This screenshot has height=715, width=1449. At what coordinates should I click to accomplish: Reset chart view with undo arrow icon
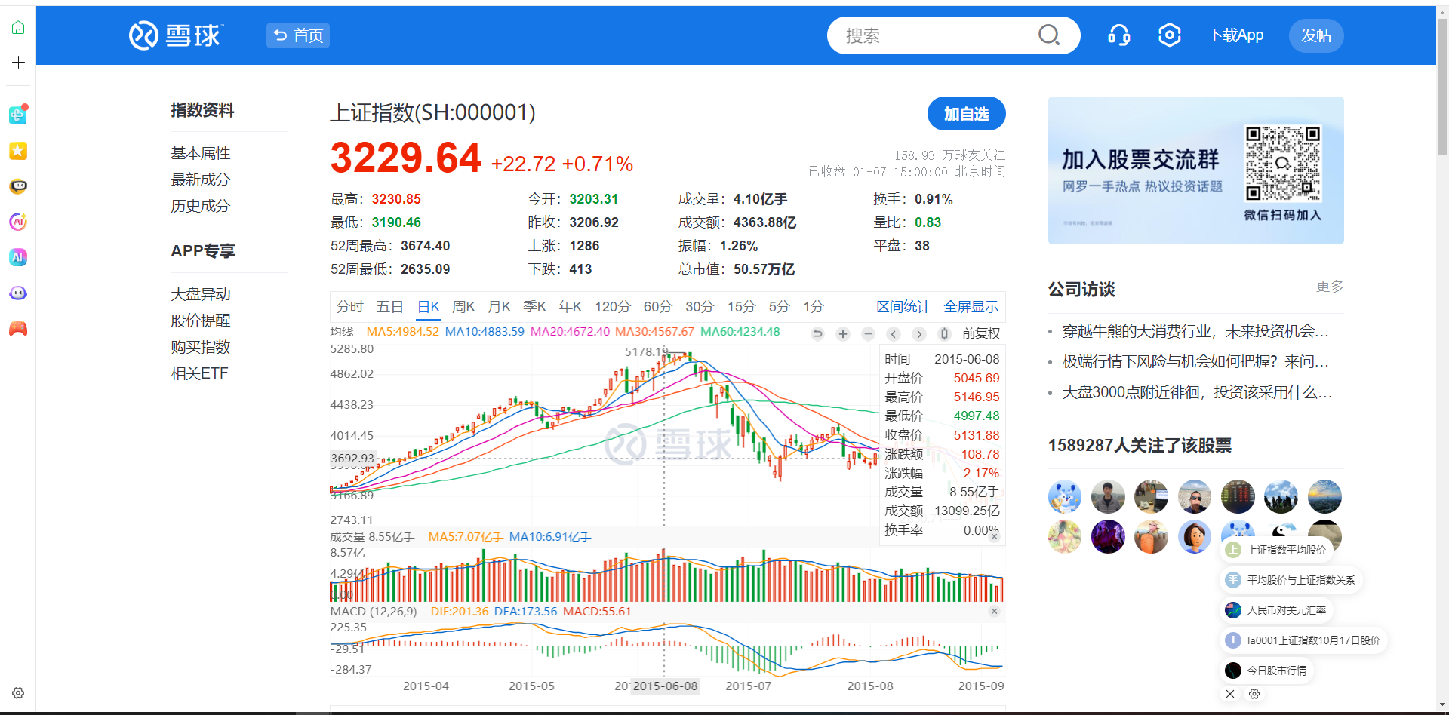(x=817, y=334)
